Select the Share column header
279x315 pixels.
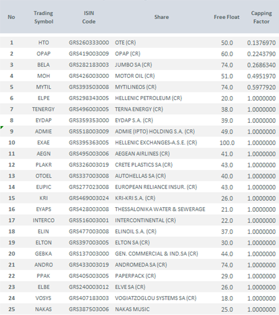[x=161, y=17]
